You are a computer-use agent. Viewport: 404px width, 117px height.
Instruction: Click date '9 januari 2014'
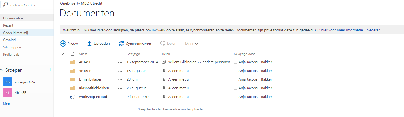click(x=138, y=97)
